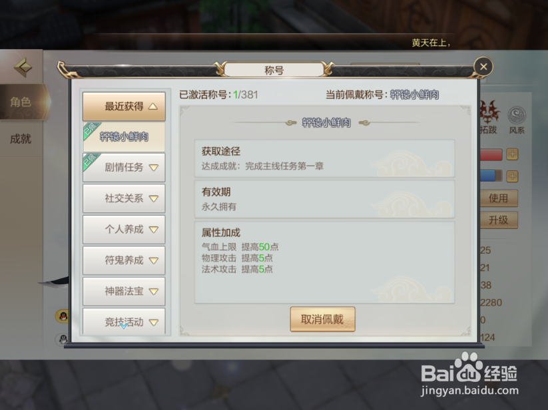Click plus icon beside blue mana bar

point(512,176)
